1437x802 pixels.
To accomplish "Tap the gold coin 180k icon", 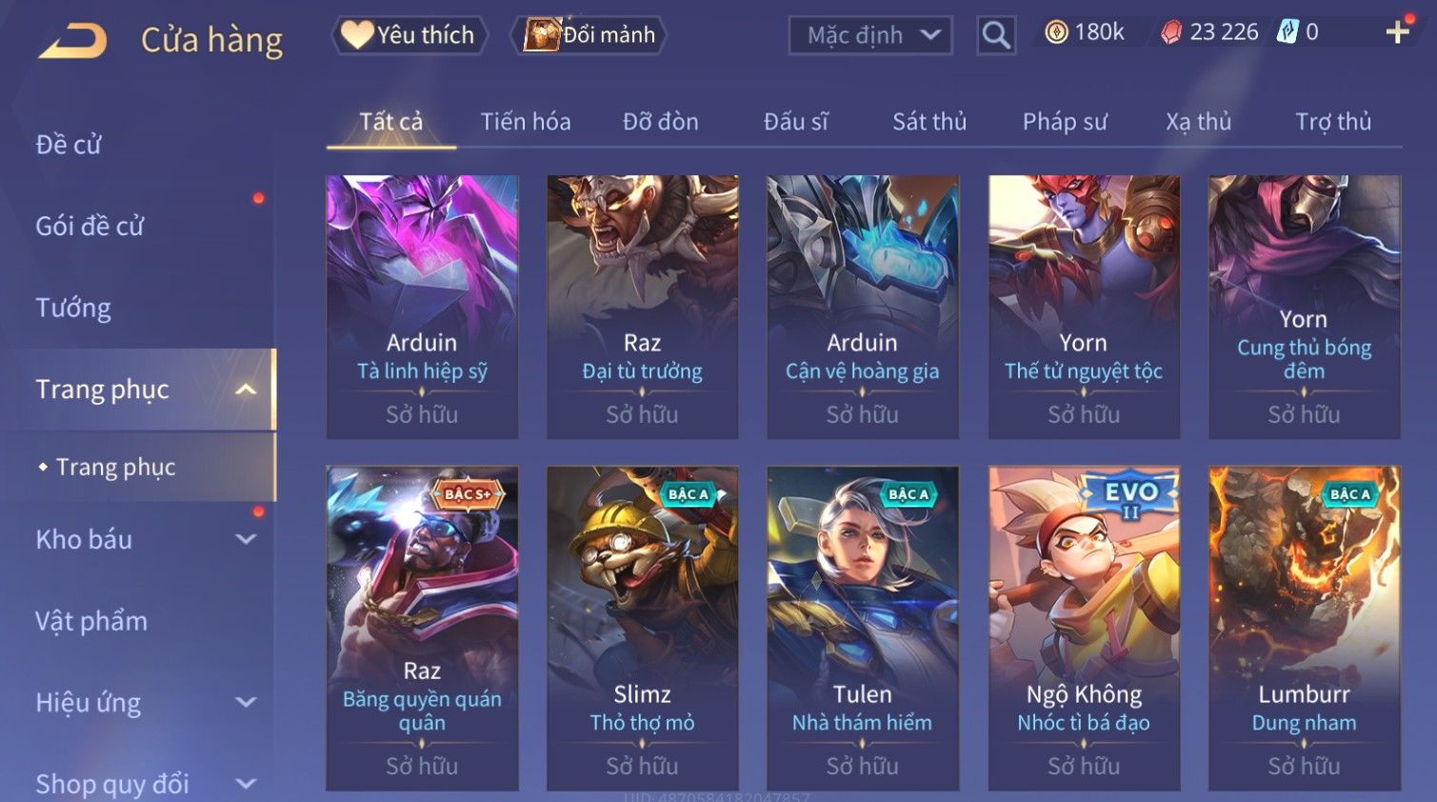I will click(x=1056, y=32).
